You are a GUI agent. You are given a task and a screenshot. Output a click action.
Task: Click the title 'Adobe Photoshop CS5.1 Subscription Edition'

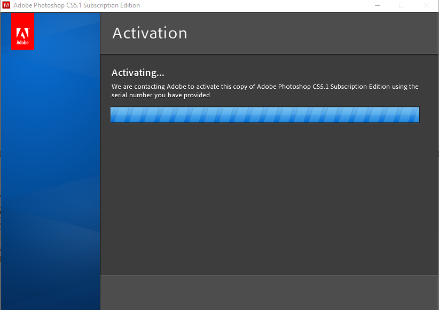pyautogui.click(x=76, y=5)
